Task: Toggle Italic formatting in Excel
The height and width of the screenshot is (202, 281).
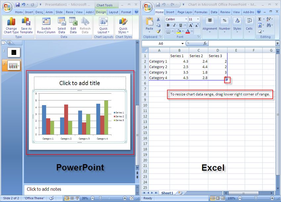Action: (174, 25)
